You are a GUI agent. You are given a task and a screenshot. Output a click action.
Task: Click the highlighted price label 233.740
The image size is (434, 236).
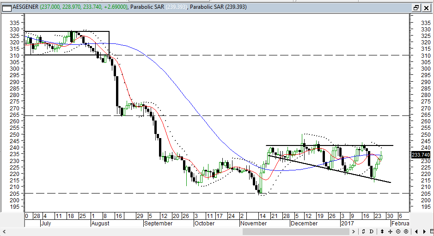pos(421,155)
